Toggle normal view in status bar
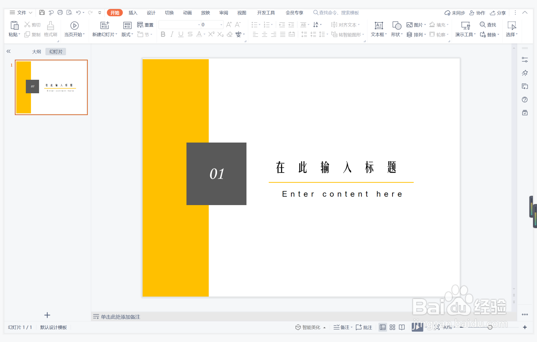The image size is (537, 342). tap(383, 327)
